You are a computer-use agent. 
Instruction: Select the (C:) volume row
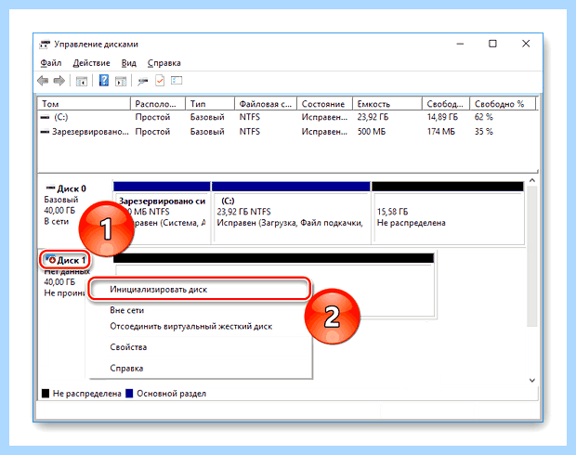pyautogui.click(x=287, y=117)
